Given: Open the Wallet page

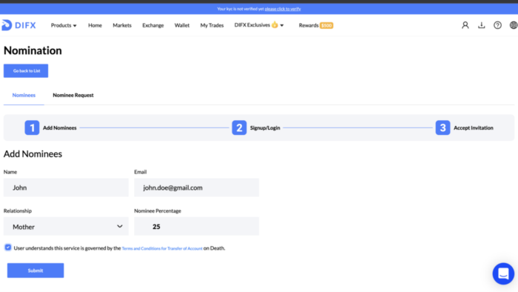Looking at the screenshot, I should (x=182, y=25).
